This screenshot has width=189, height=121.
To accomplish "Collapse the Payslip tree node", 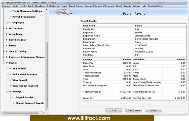I will 7,91.
